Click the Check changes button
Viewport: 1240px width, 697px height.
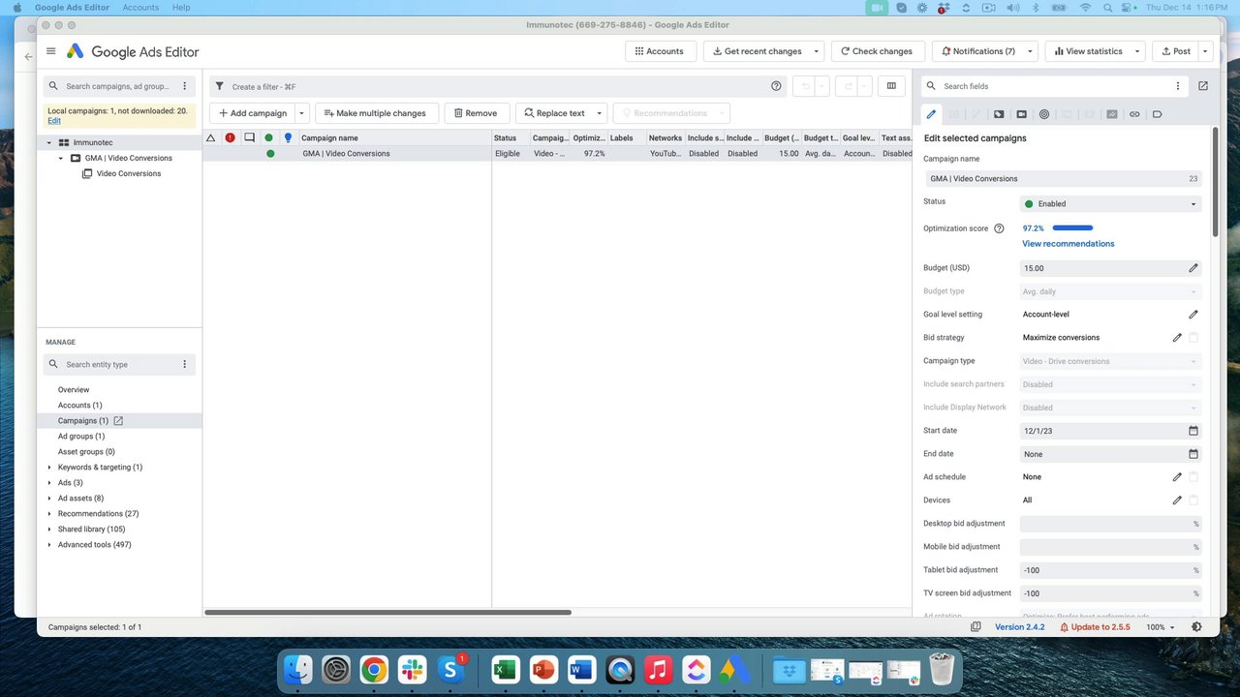(x=877, y=50)
